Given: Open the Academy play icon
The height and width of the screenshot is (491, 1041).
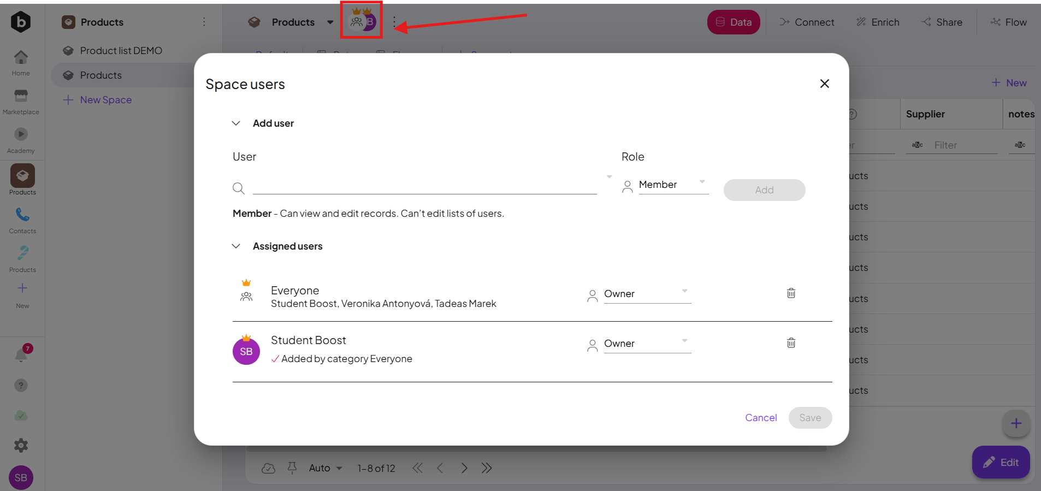Looking at the screenshot, I should point(21,134).
